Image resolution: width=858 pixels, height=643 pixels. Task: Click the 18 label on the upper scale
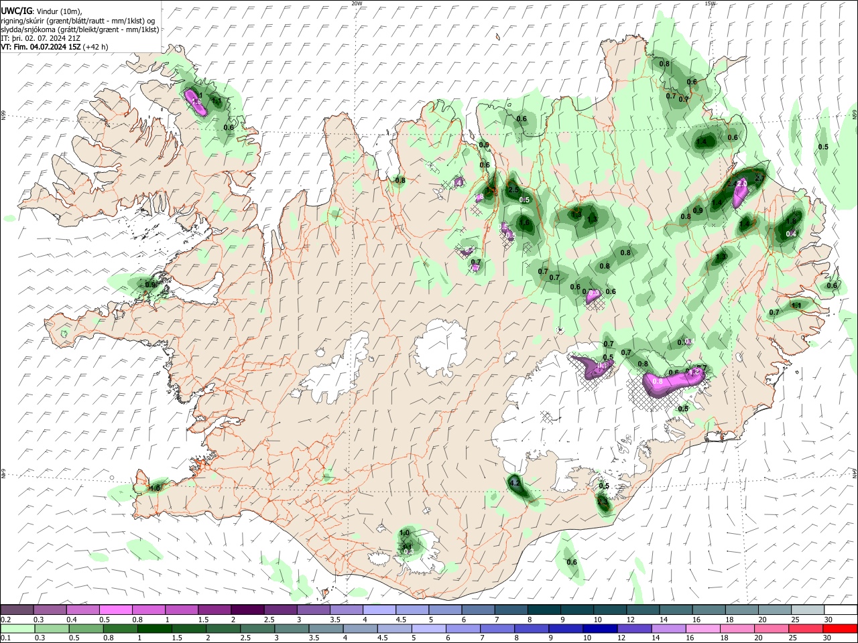pyautogui.click(x=729, y=620)
